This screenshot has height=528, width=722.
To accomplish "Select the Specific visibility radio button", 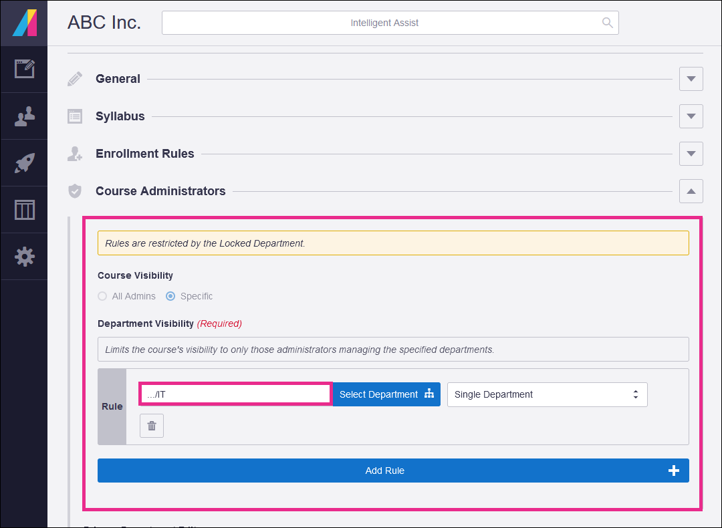I will (170, 296).
